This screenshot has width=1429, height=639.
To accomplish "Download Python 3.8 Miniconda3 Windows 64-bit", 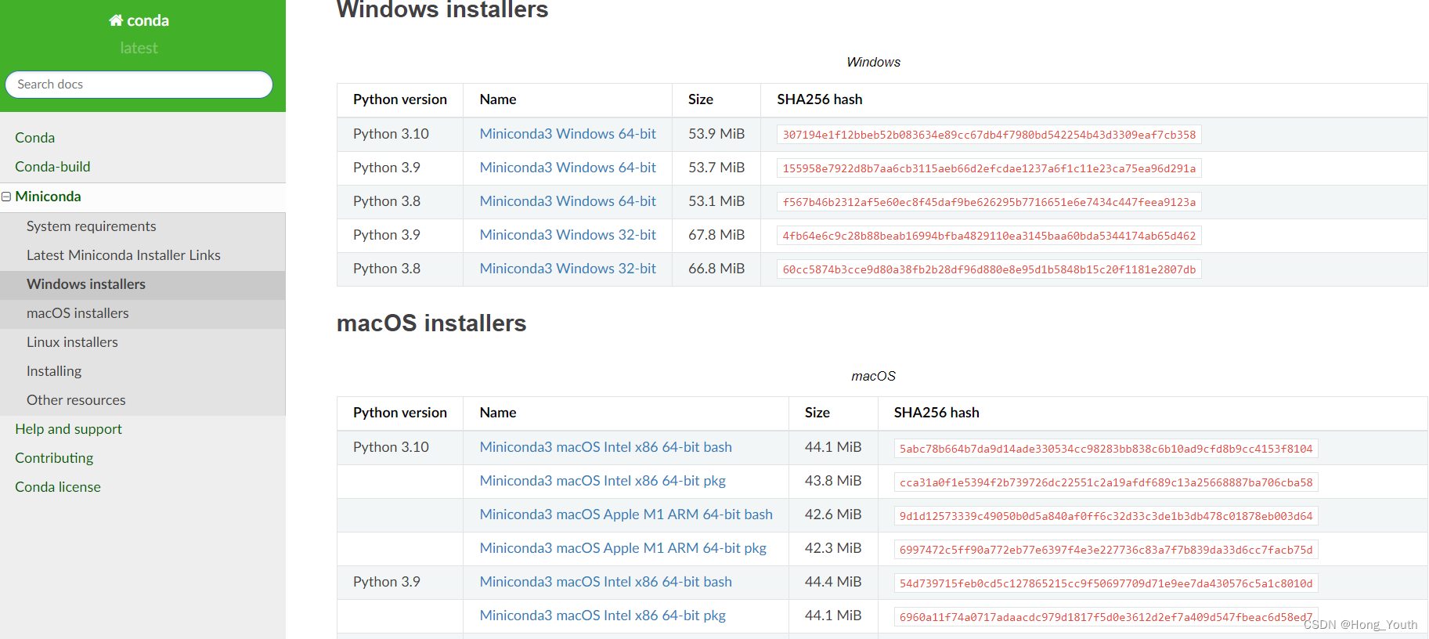I will pyautogui.click(x=568, y=201).
